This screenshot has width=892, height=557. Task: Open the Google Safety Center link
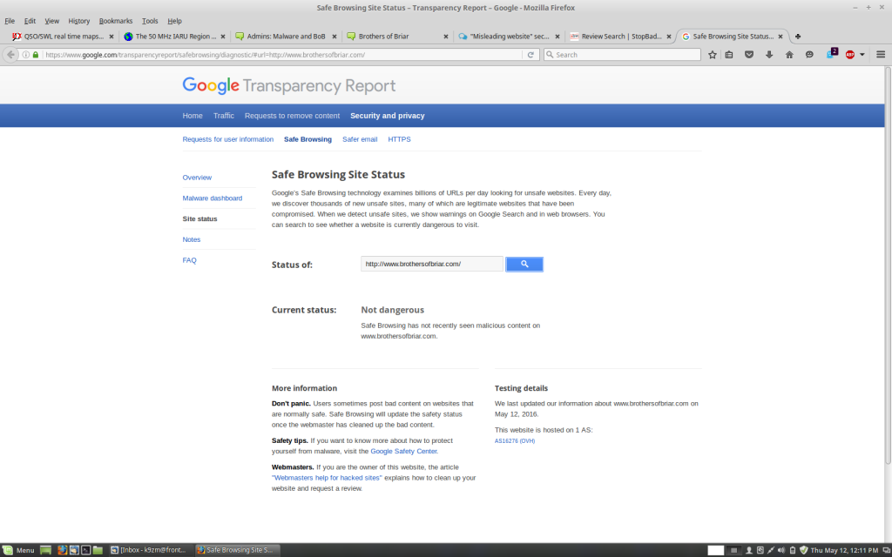pos(404,452)
